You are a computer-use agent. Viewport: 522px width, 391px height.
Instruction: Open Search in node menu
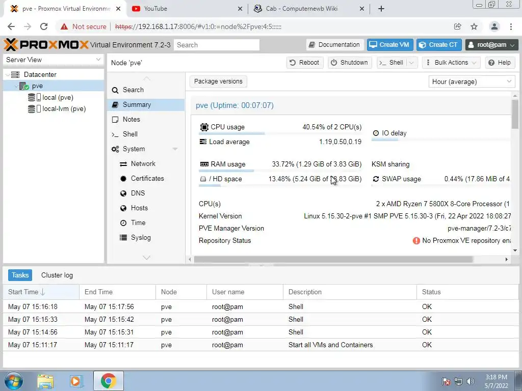pos(146,90)
